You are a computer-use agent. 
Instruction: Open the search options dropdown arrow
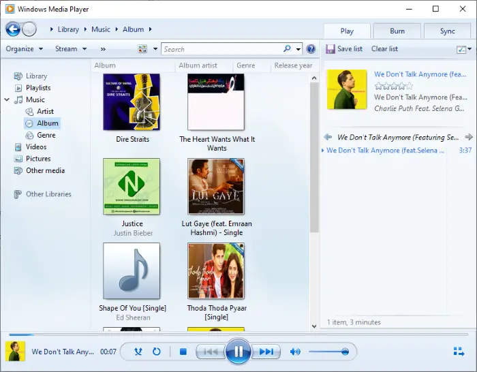tap(298, 49)
